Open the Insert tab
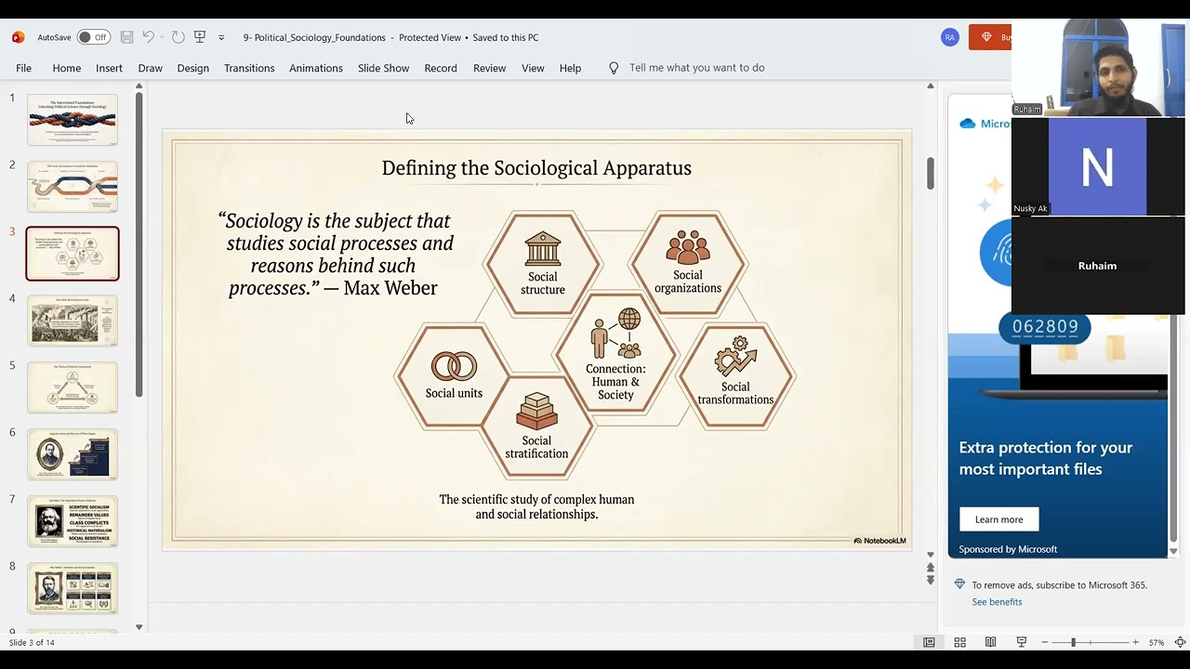This screenshot has height=669, width=1190. tap(109, 68)
